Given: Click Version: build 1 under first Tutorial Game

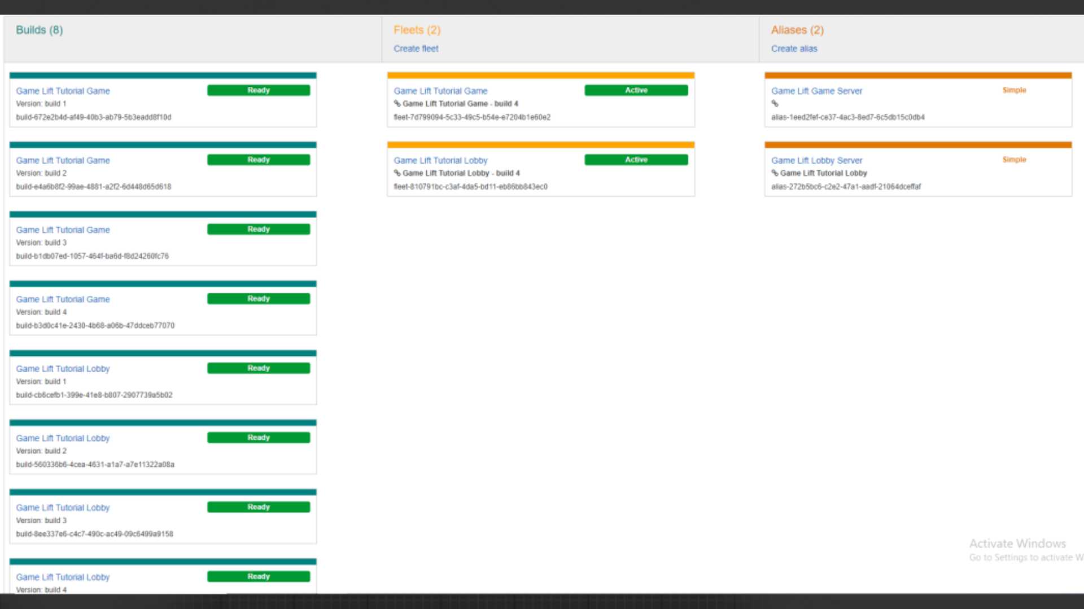Looking at the screenshot, I should [x=41, y=104].
